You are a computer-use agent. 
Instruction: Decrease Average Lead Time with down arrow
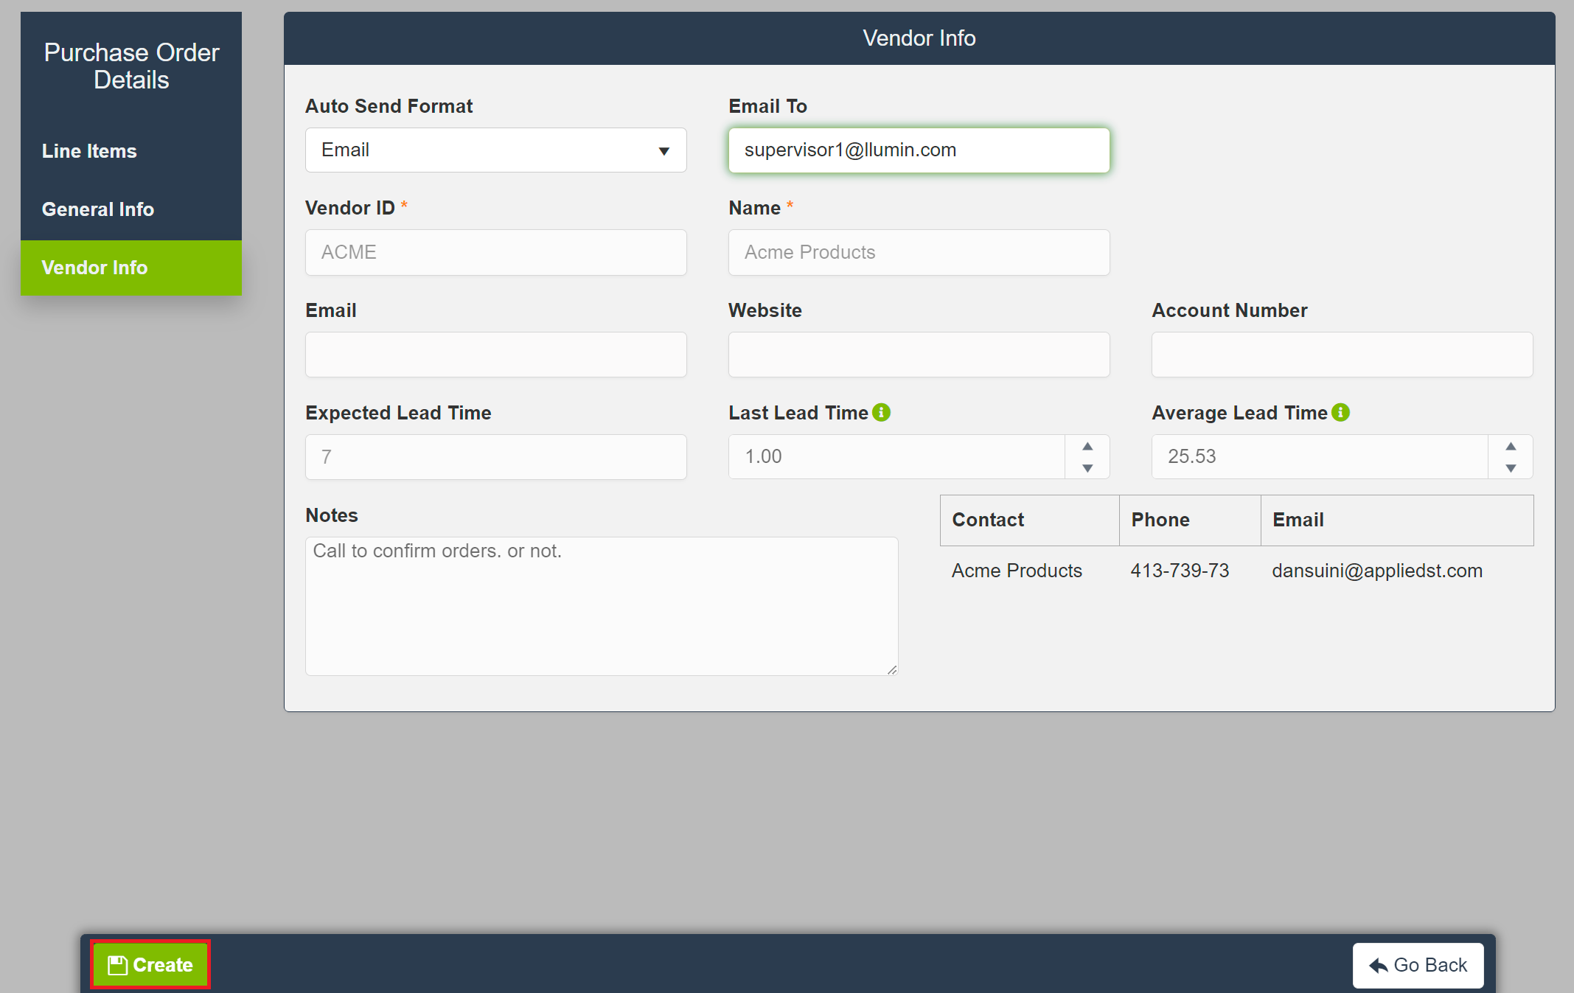pyautogui.click(x=1511, y=468)
